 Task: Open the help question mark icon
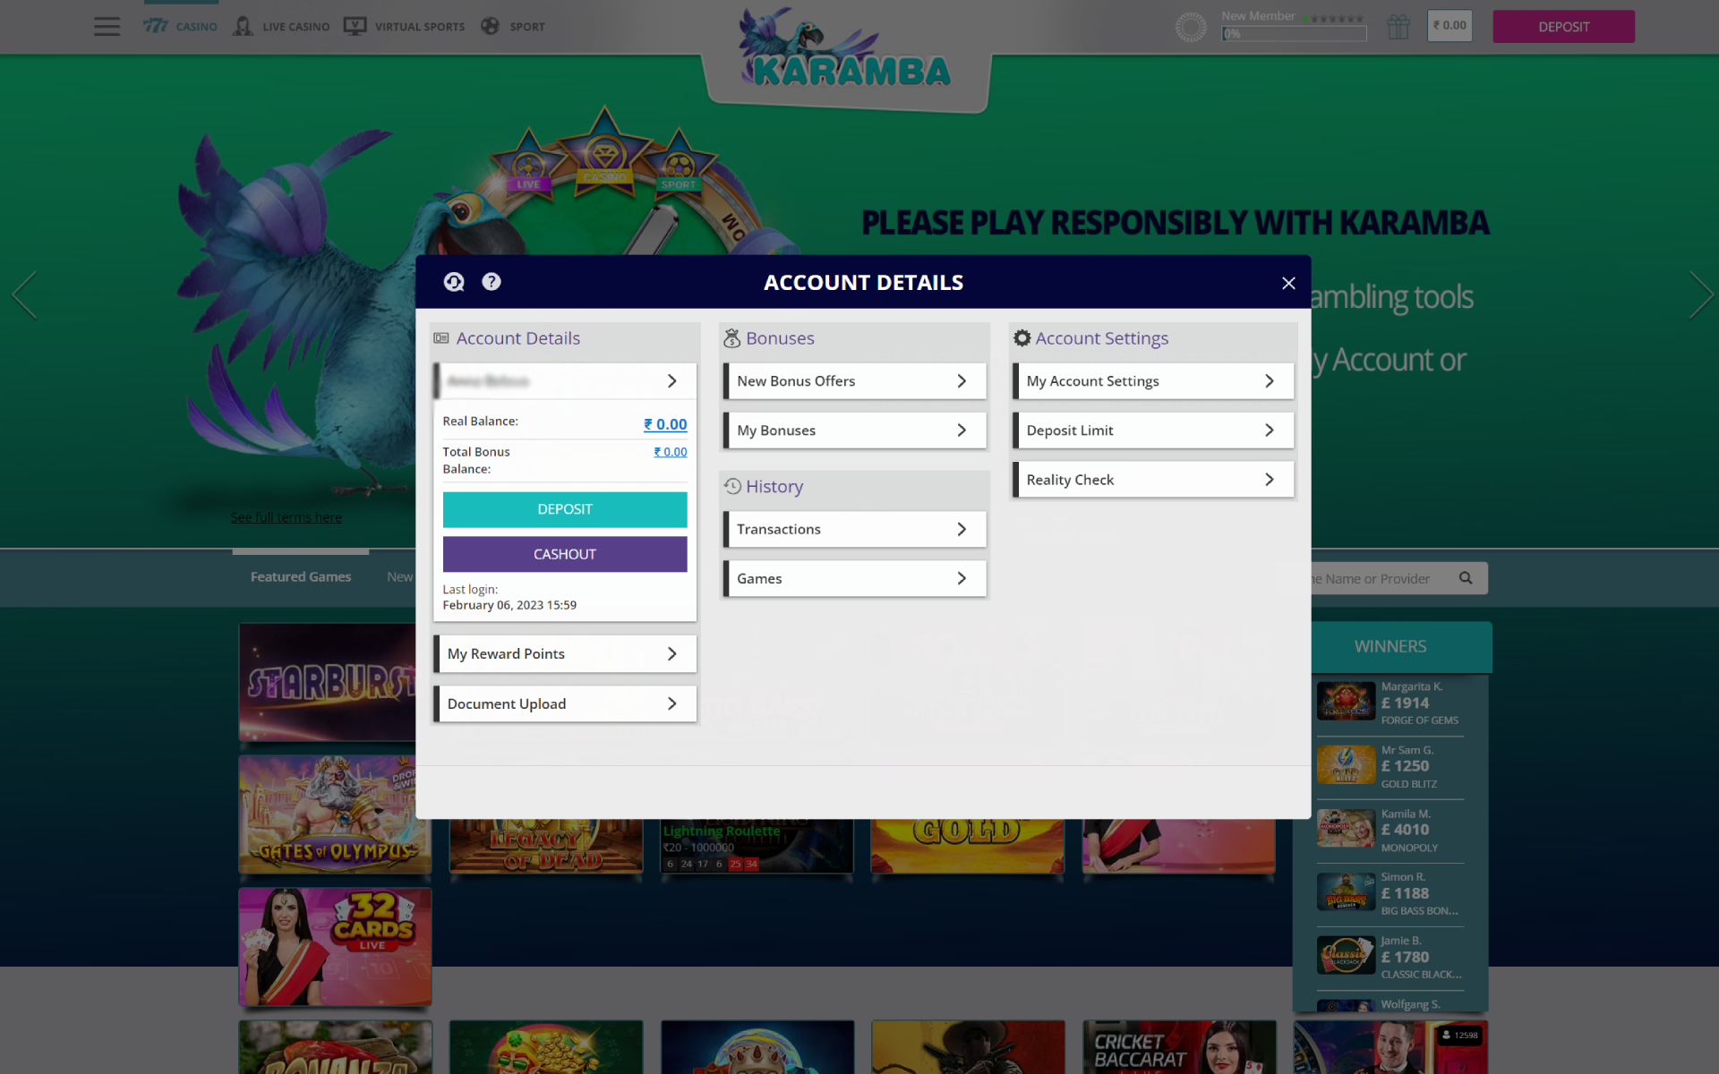point(492,281)
